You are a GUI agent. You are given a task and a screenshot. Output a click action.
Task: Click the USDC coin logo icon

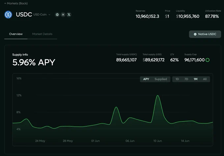(8, 14)
